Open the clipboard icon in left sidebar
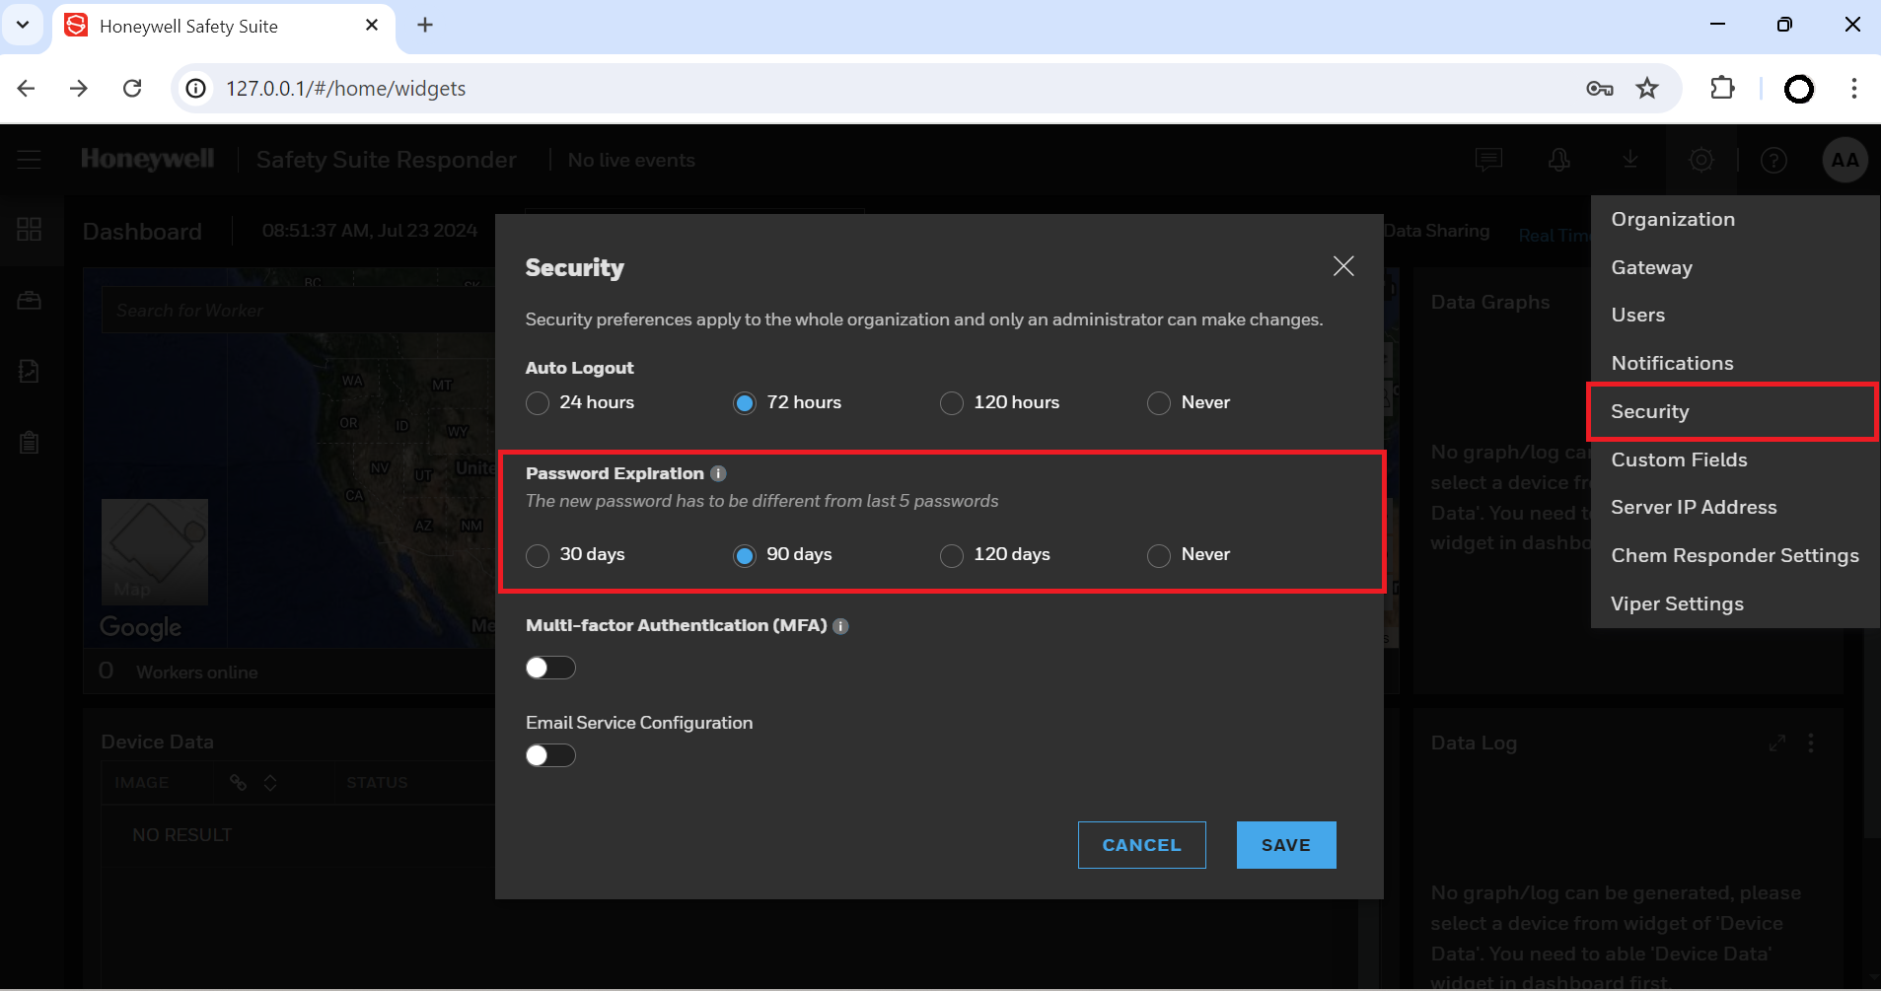Screen dimensions: 1881x991 30,443
